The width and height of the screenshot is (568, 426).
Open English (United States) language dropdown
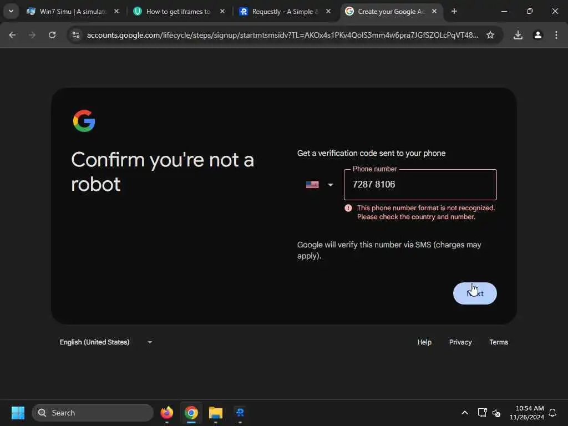[x=106, y=342]
